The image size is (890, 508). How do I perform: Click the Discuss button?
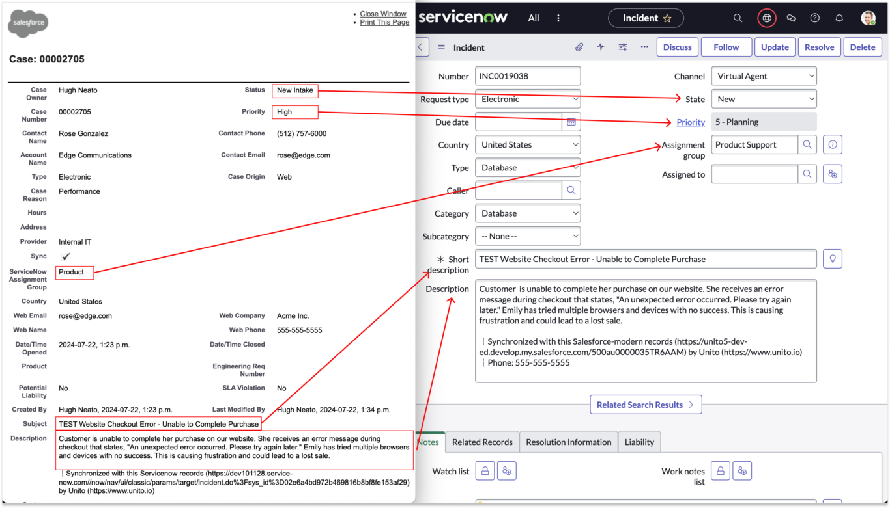pos(678,47)
